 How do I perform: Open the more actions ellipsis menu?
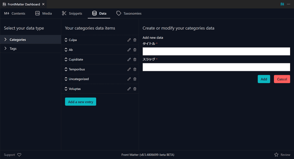tap(288, 4)
